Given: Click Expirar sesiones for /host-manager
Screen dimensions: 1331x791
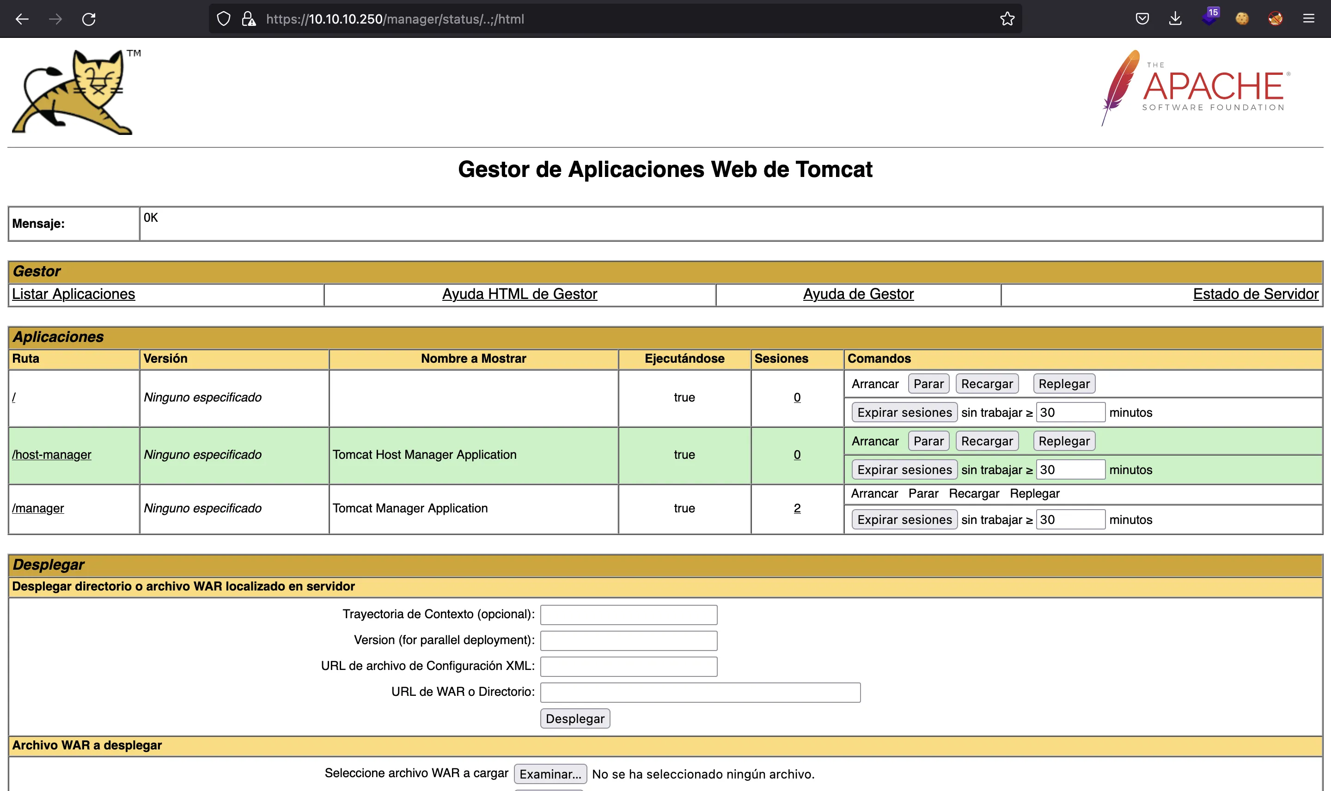Looking at the screenshot, I should [x=904, y=470].
